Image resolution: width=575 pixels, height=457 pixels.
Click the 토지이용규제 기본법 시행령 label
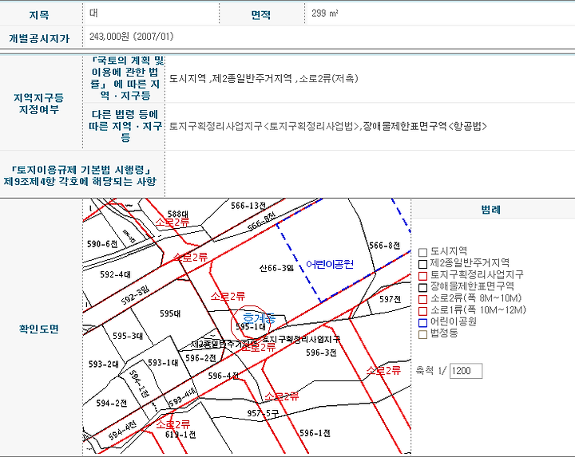click(81, 175)
